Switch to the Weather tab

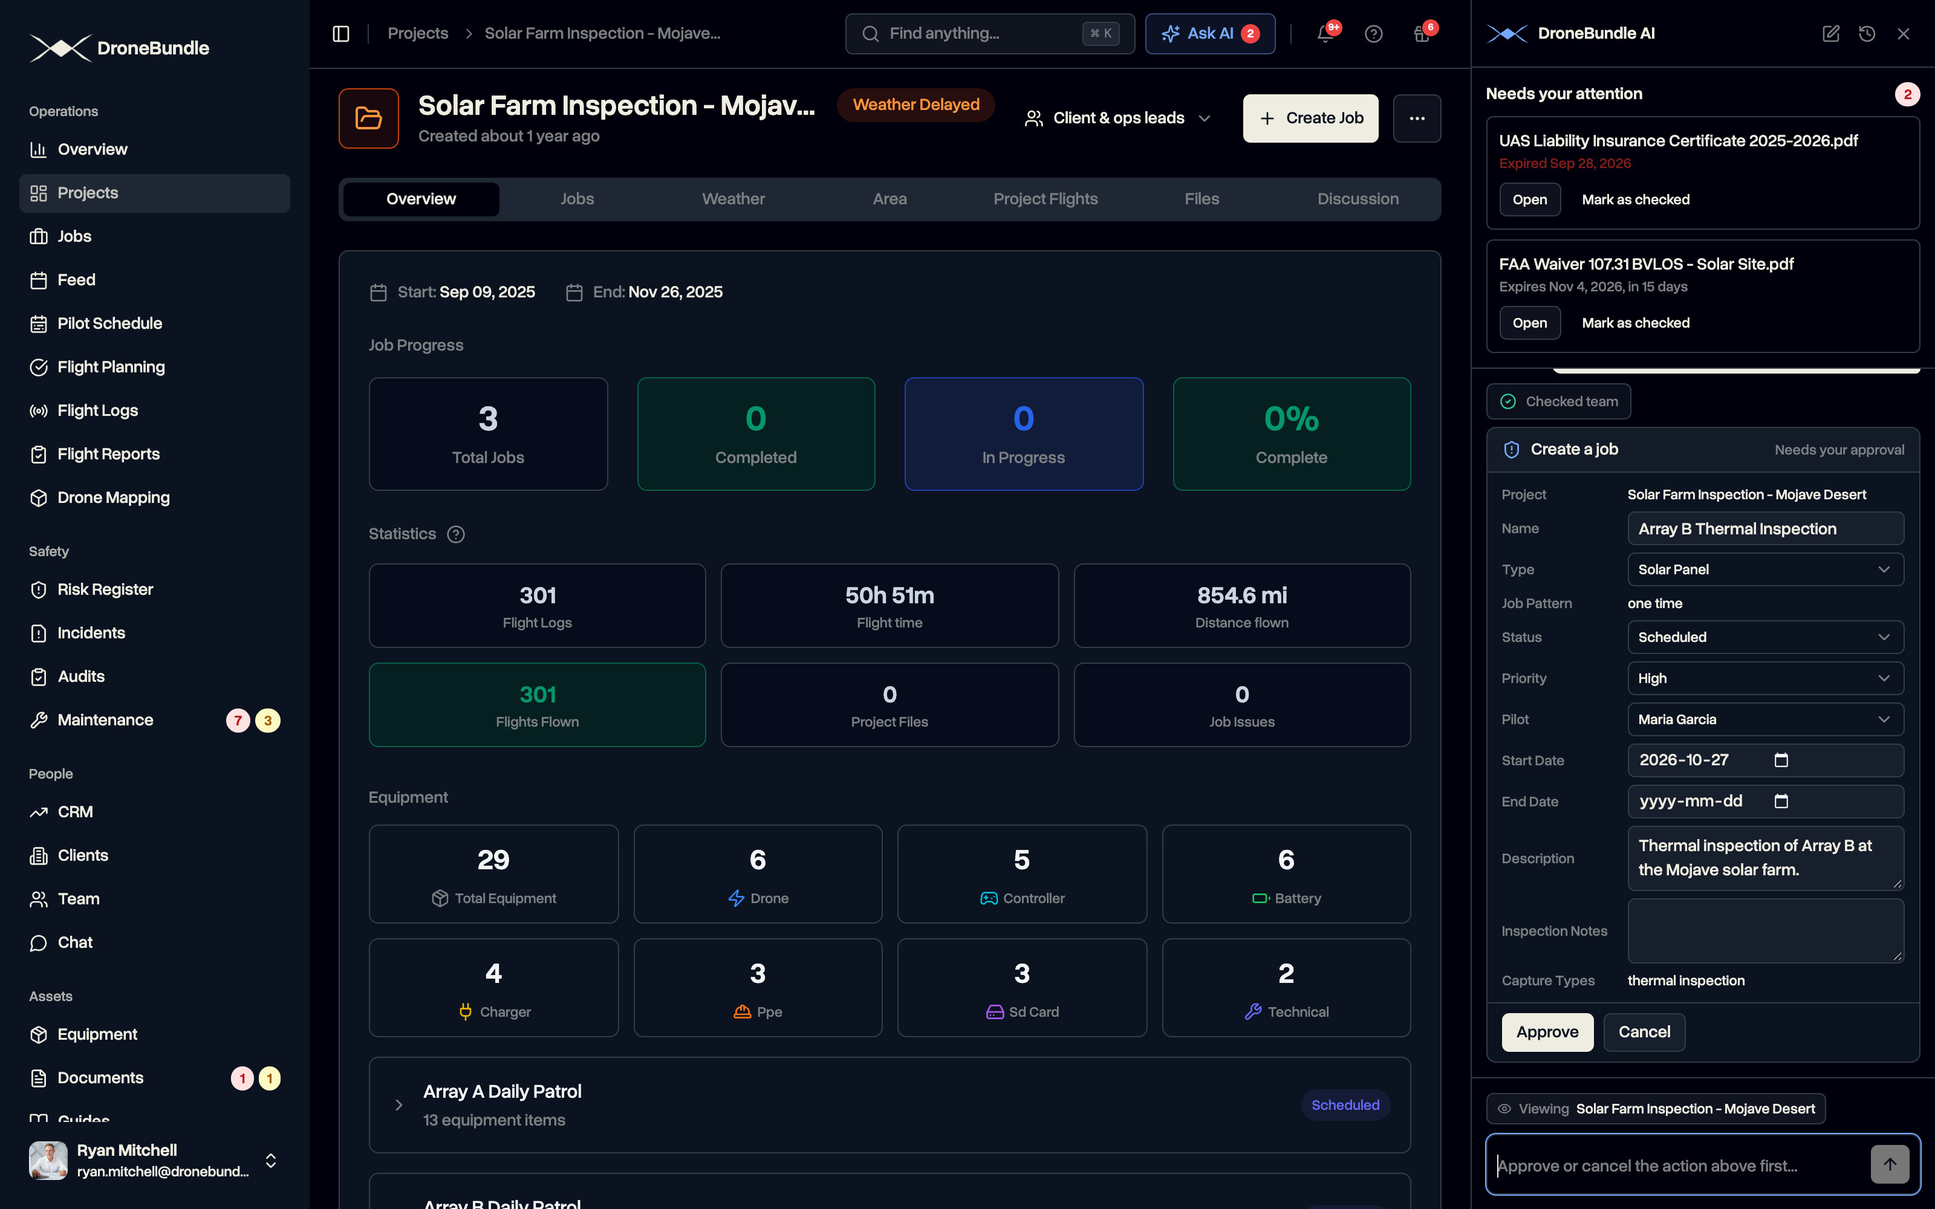click(733, 199)
